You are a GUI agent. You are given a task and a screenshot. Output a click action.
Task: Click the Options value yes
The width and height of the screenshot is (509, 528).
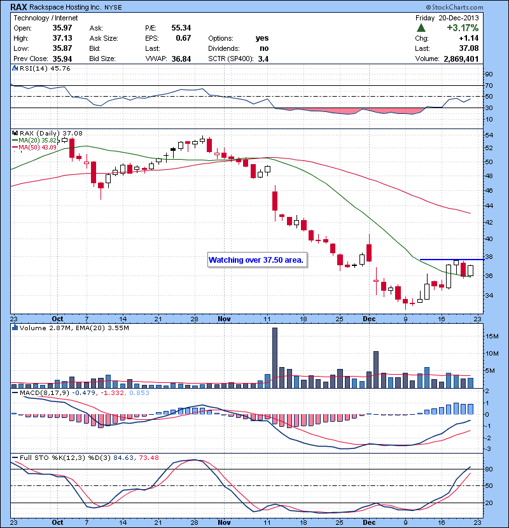pyautogui.click(x=262, y=38)
